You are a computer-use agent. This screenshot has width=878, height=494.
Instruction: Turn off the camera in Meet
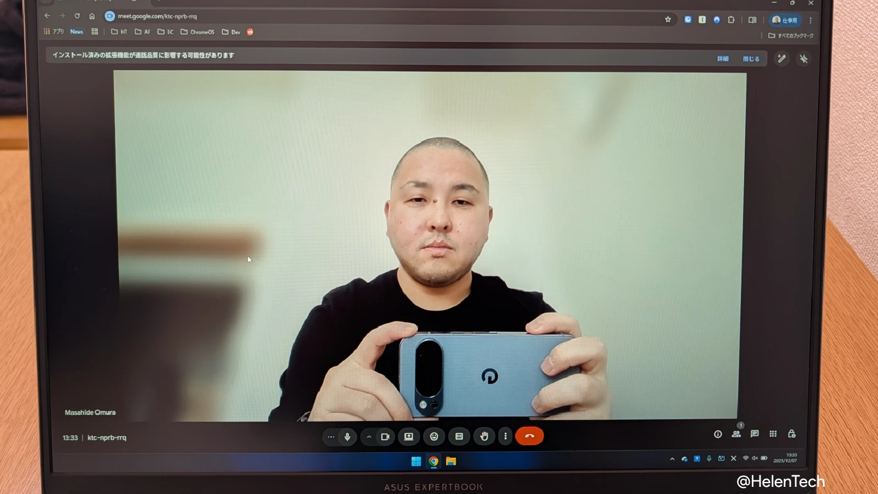[385, 437]
